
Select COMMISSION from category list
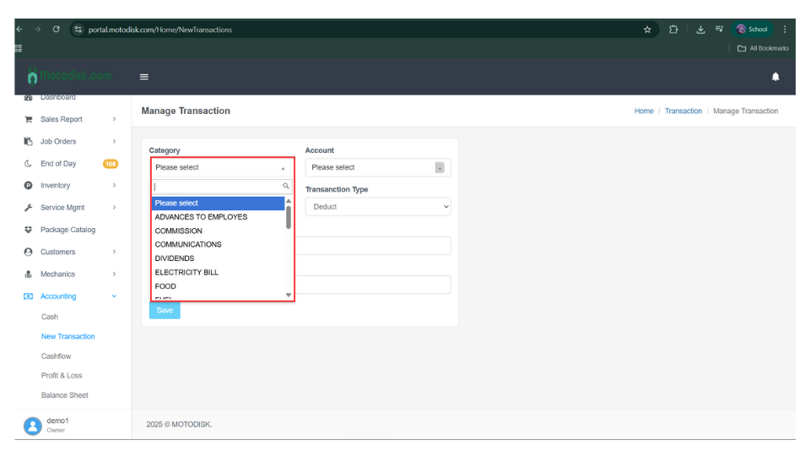[179, 231]
